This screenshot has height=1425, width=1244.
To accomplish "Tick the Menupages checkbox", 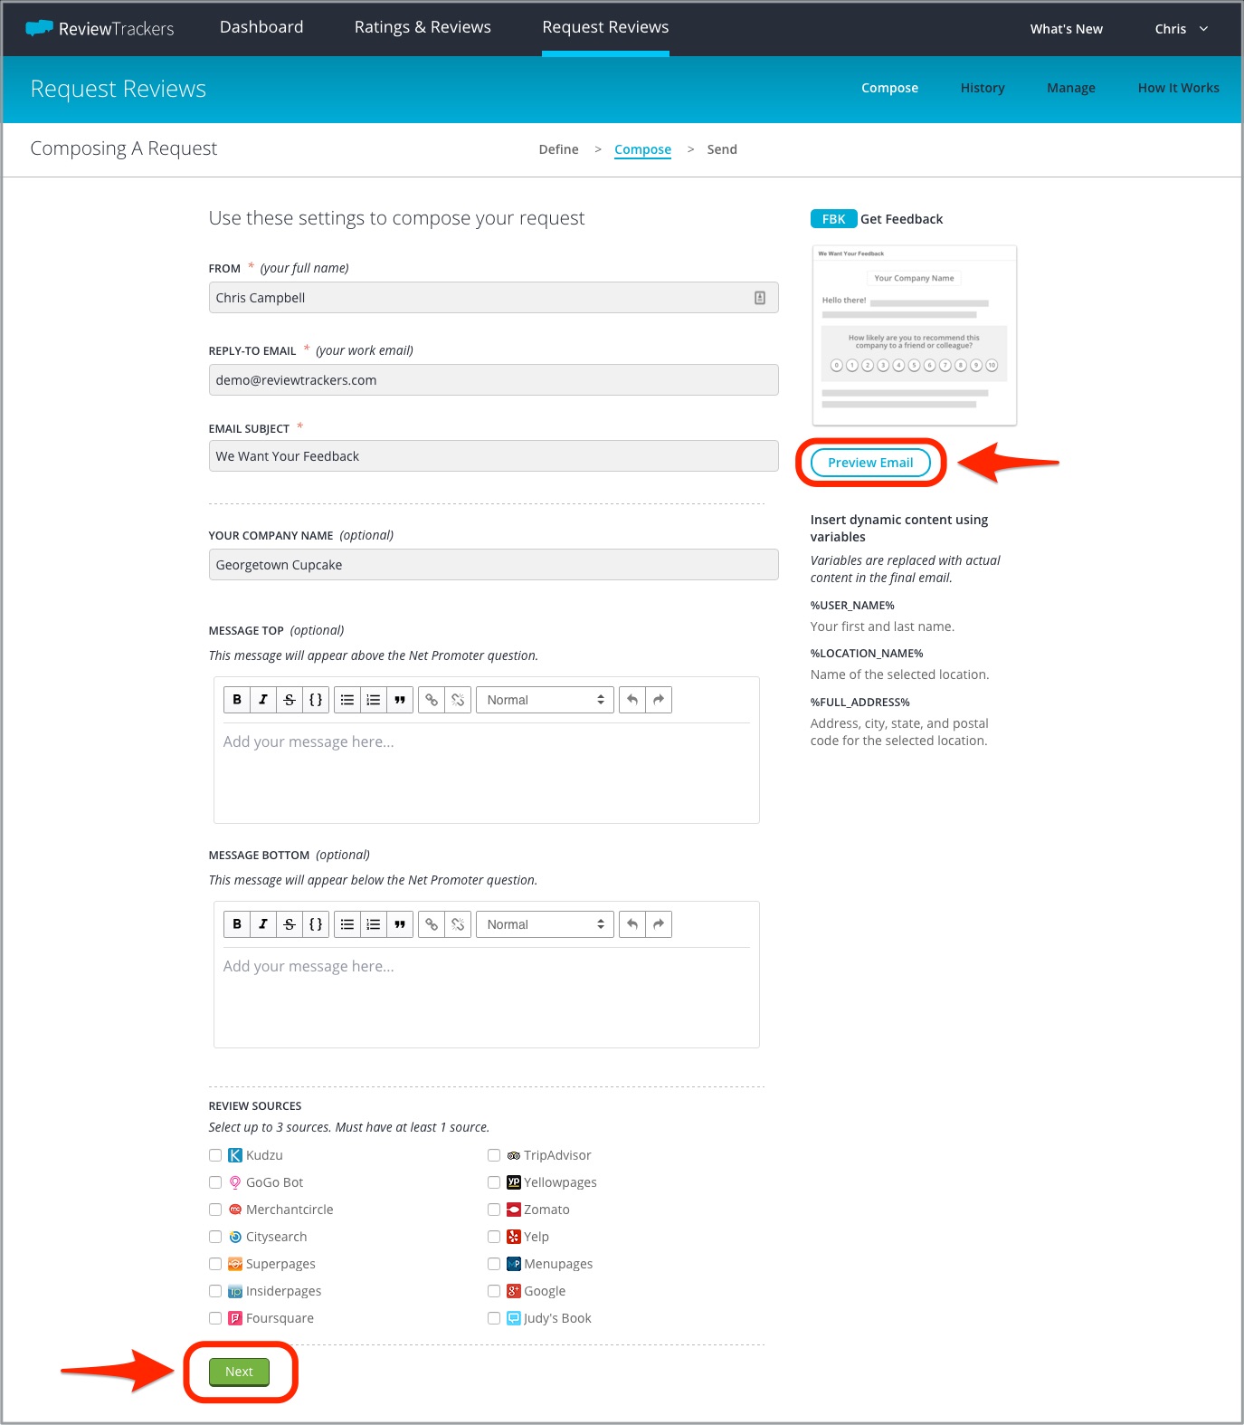I will (x=494, y=1264).
